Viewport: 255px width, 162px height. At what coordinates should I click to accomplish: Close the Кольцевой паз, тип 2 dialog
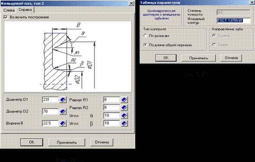(x=131, y=3)
